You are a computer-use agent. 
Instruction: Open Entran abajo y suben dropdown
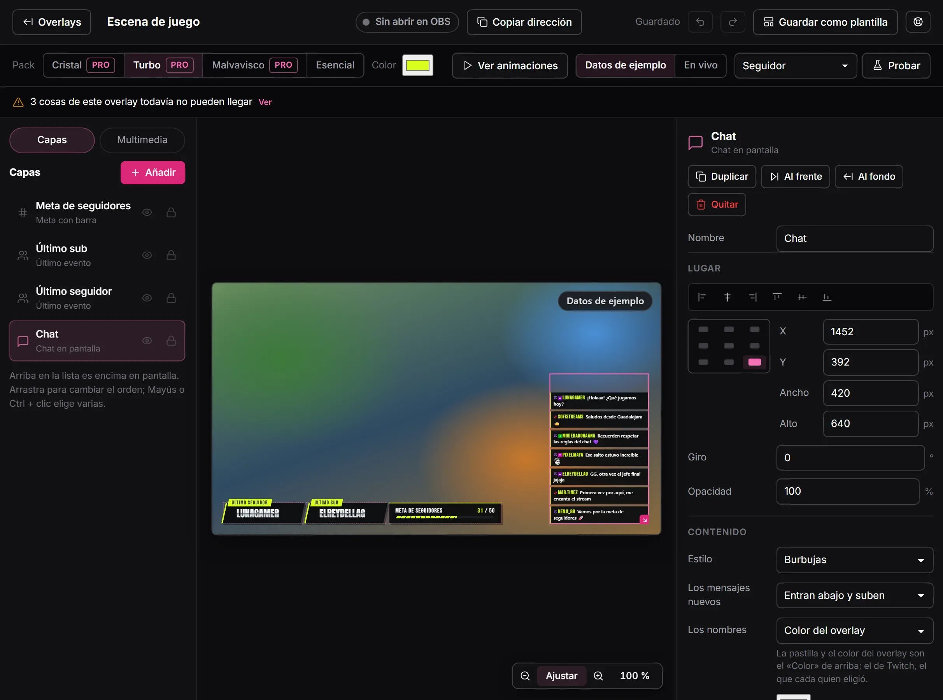(x=854, y=595)
